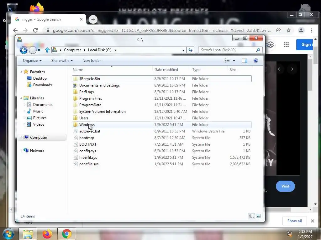
Task: Open the Windows Start menu
Action: click(x=8, y=234)
